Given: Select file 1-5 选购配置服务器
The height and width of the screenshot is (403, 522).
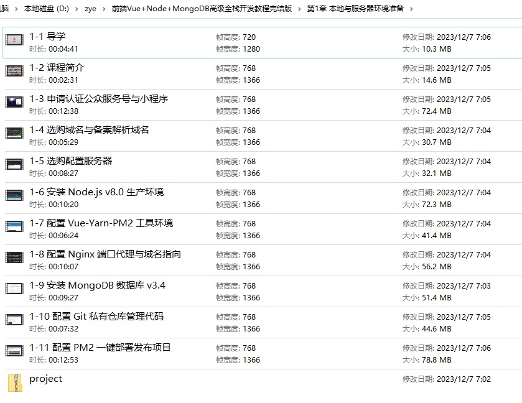Looking at the screenshot, I should [71, 161].
